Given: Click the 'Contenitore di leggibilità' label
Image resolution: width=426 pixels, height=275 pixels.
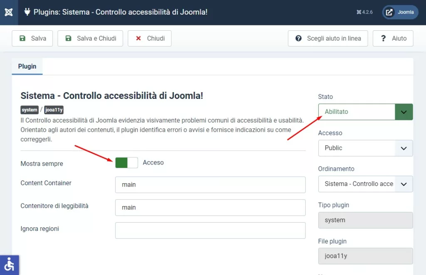Looking at the screenshot, I should point(54,206).
